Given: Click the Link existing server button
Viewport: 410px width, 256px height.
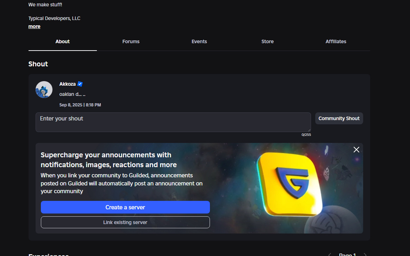Looking at the screenshot, I should 125,222.
